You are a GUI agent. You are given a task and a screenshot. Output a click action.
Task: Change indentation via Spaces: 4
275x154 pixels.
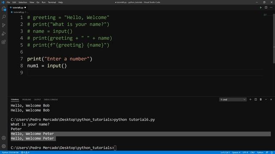236,152
